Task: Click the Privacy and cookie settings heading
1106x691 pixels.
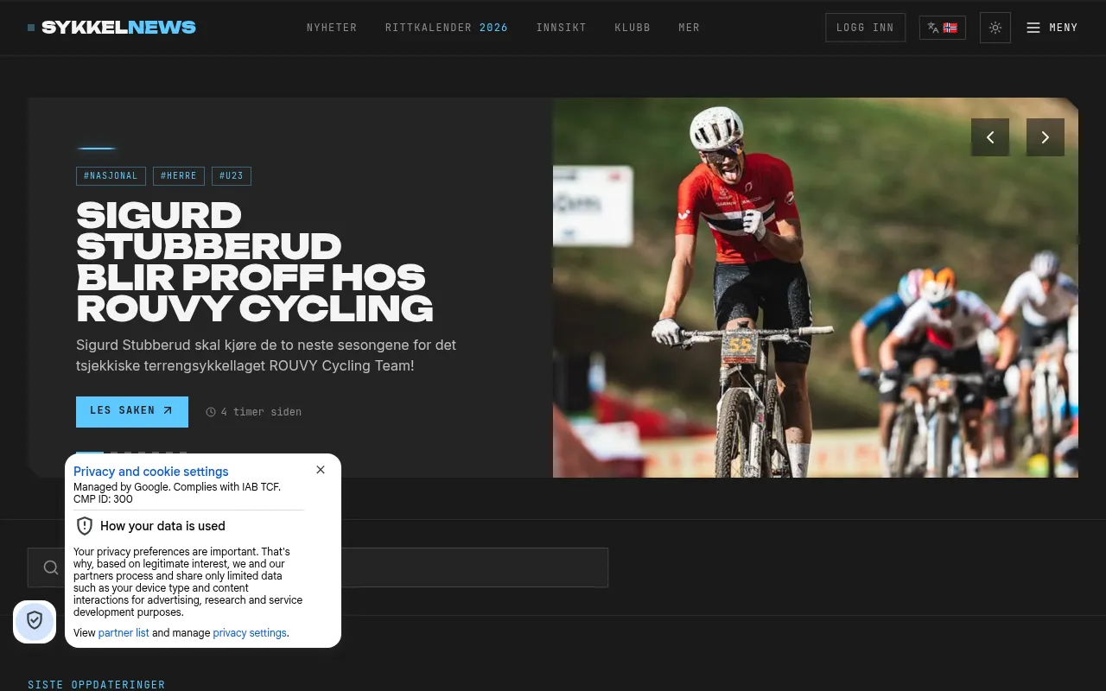Action: click(151, 472)
